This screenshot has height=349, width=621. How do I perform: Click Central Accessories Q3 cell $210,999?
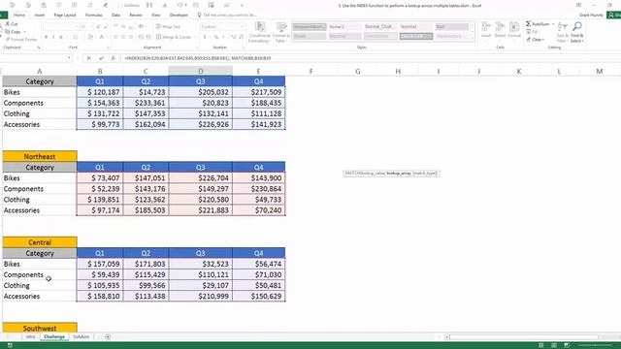201,296
